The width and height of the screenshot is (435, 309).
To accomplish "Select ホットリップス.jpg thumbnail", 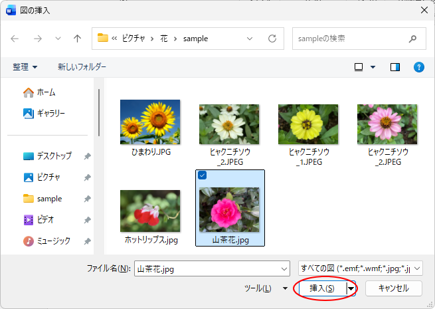I will click(150, 211).
